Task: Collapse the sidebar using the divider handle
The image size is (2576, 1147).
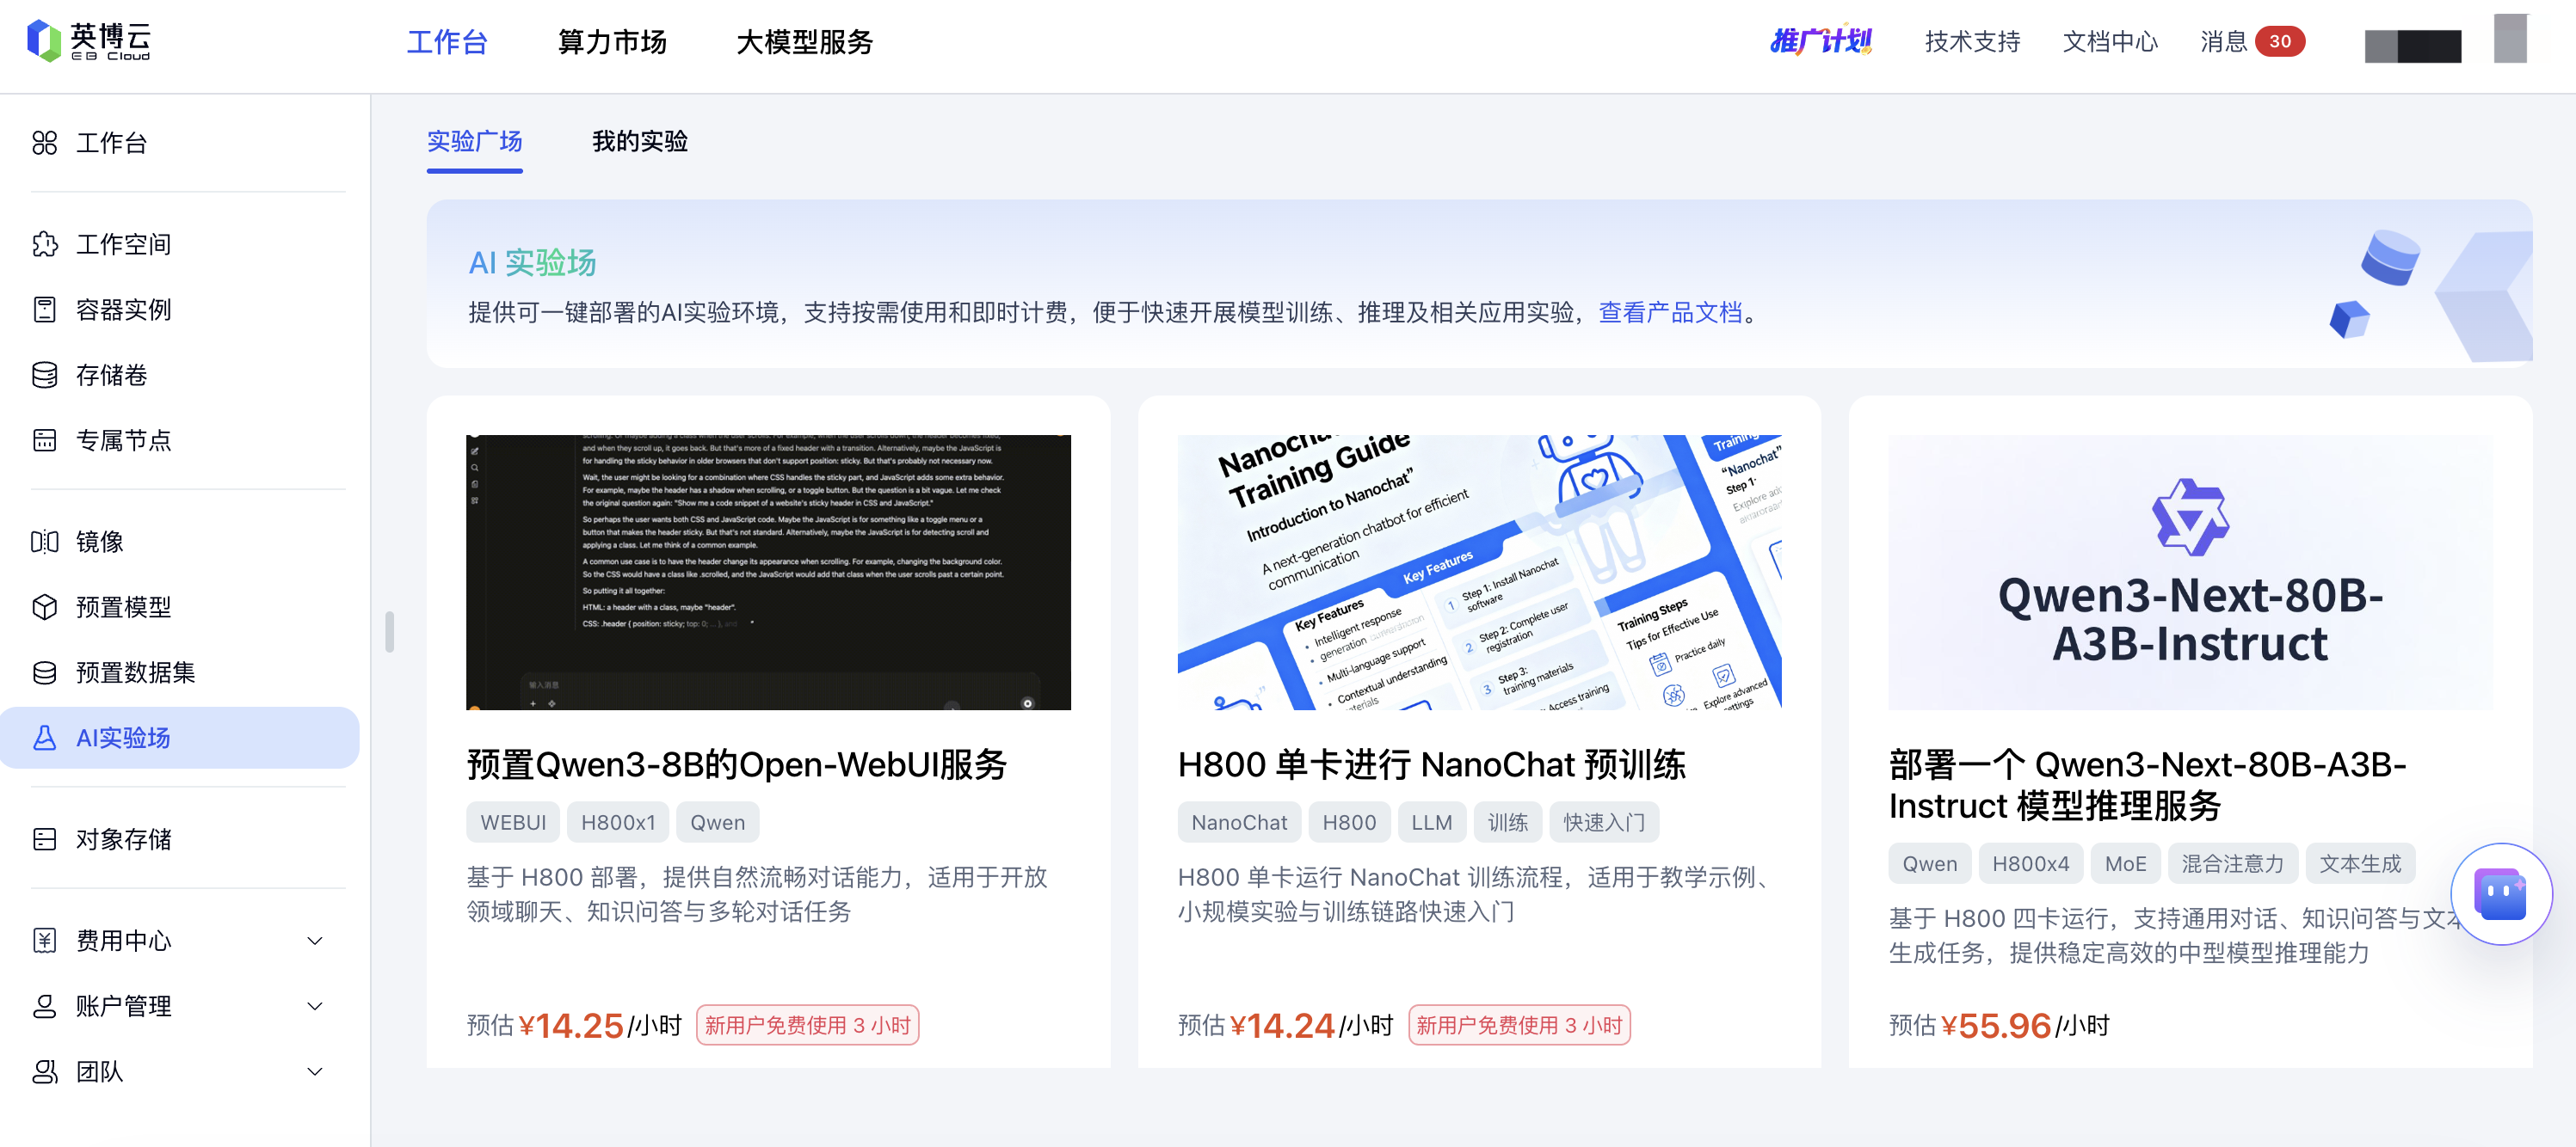Action: [389, 631]
